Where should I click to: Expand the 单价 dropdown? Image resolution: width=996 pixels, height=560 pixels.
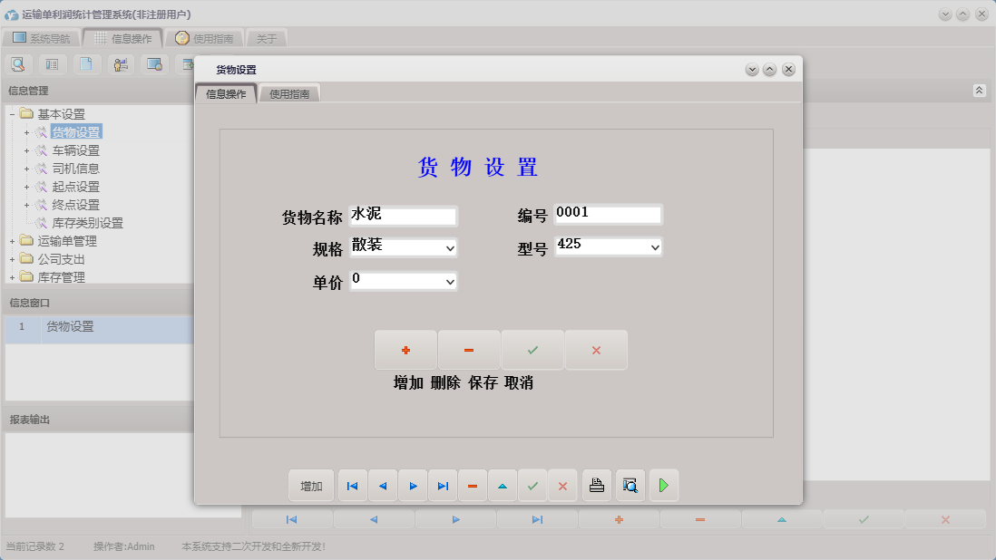pyautogui.click(x=450, y=281)
